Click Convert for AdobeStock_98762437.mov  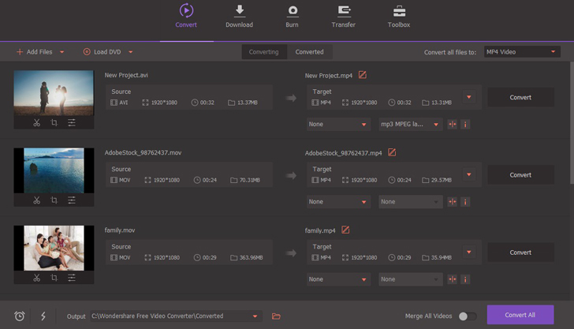(x=520, y=175)
